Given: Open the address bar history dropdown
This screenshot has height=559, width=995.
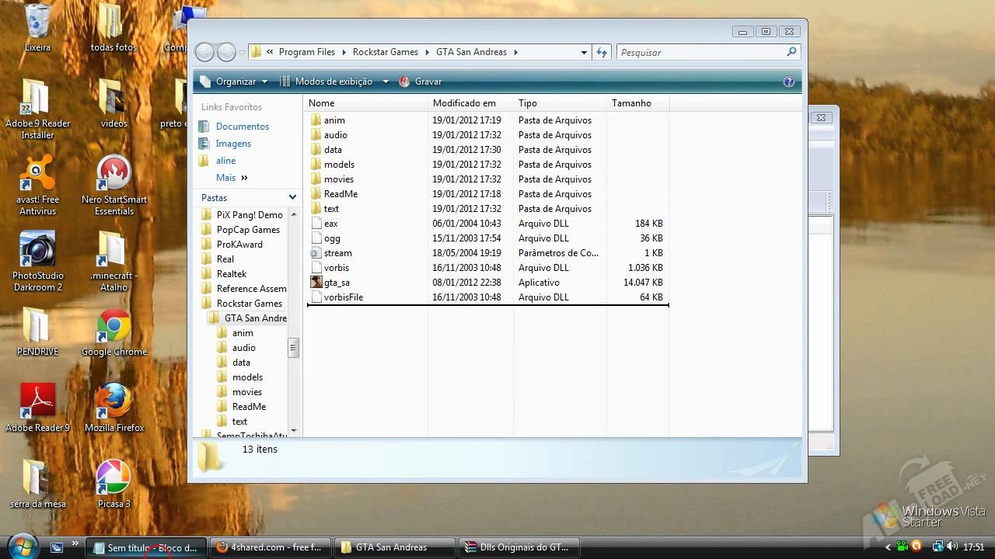Looking at the screenshot, I should coord(584,52).
